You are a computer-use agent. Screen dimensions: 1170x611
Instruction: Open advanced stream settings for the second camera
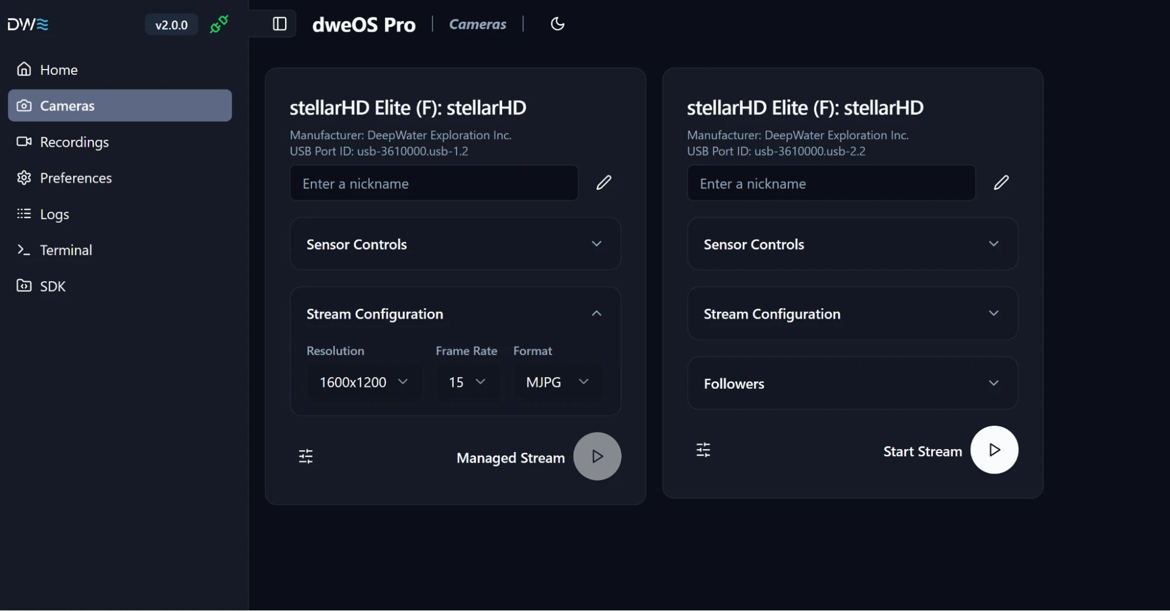[x=703, y=450]
